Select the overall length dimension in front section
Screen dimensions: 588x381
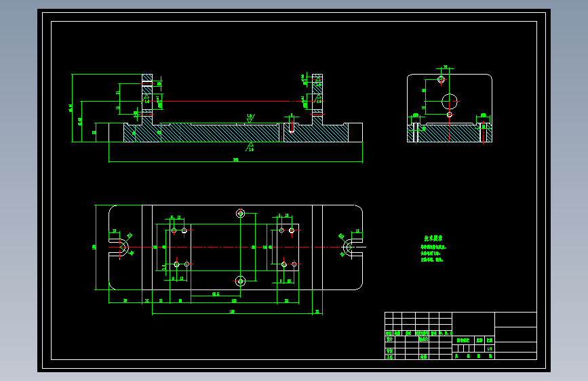tap(235, 161)
